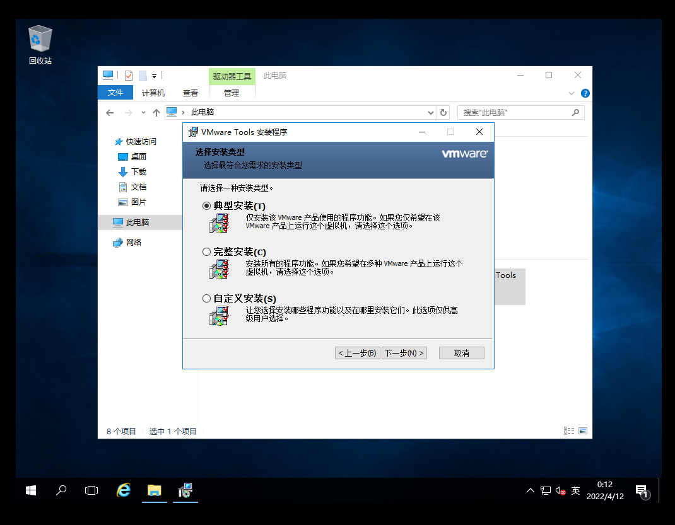Click the Explorer system icon in title bar
This screenshot has width=675, height=525.
[108, 76]
